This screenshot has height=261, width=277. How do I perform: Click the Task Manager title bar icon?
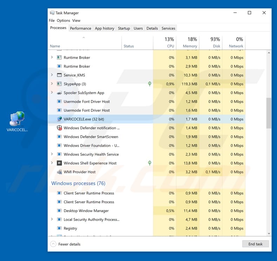point(52,13)
